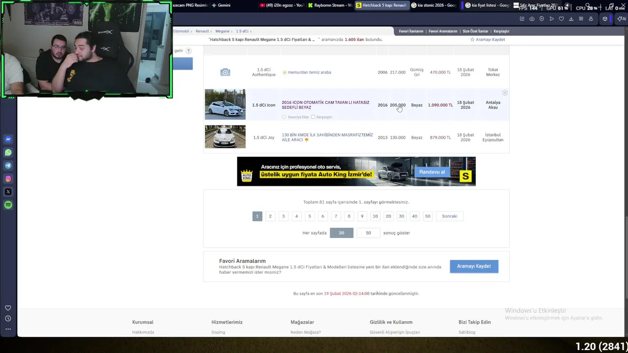Open the '130 BİN KMDE İLK SAHİBİNDEN' listing
The height and width of the screenshot is (353, 628).
click(327, 137)
